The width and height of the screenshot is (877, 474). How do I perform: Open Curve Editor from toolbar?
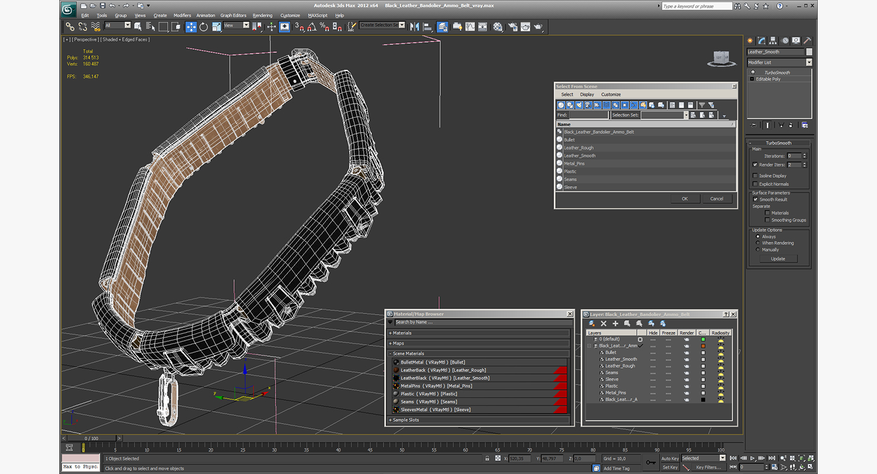click(x=470, y=27)
